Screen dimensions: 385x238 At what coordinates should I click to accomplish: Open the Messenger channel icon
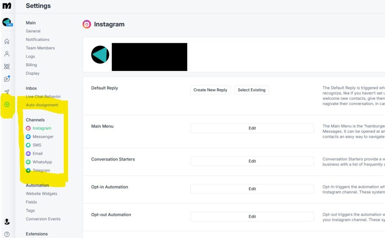(x=28, y=136)
